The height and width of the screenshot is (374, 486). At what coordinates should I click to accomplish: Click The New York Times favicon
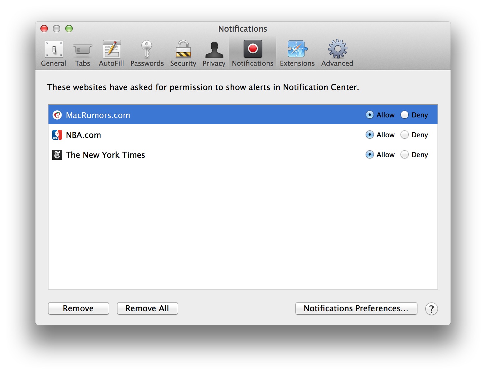pos(57,155)
